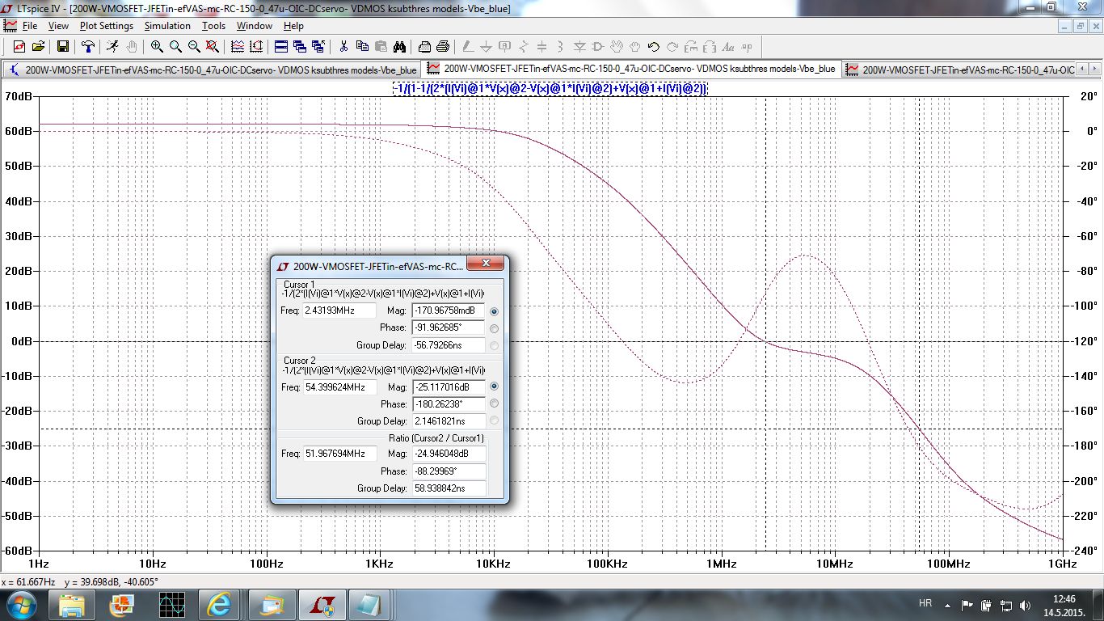Image resolution: width=1104 pixels, height=621 pixels.
Task: Select the Cursor 2 Mag radio button
Action: 494,387
